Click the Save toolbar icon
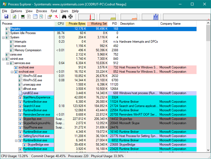This screenshot has width=211, height=159. (x=6, y=17)
